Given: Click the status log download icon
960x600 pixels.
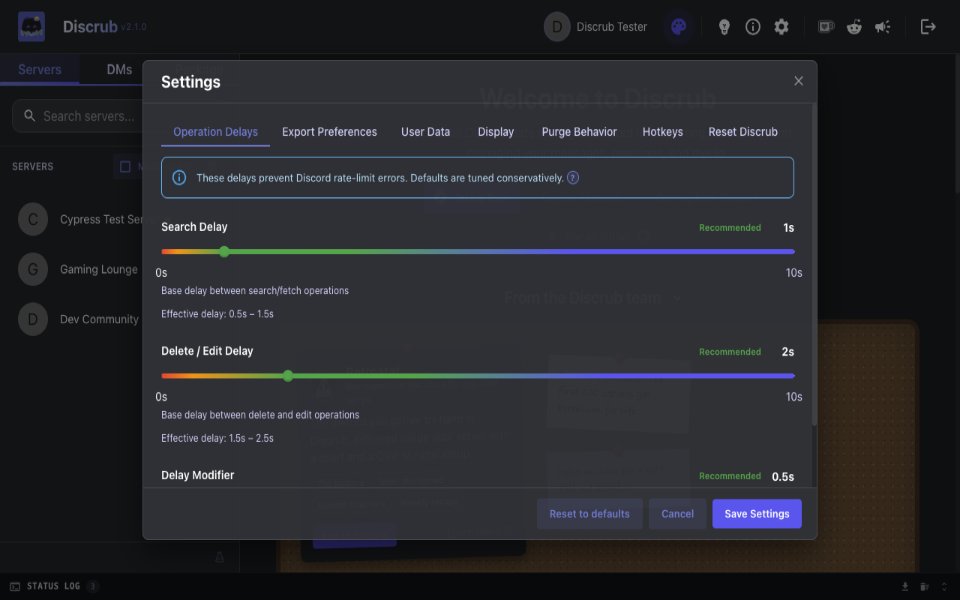Looking at the screenshot, I should (x=905, y=586).
